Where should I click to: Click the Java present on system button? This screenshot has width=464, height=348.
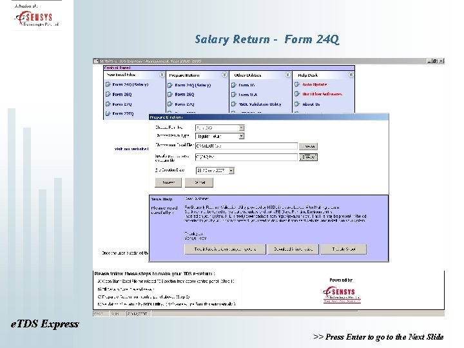point(225,249)
